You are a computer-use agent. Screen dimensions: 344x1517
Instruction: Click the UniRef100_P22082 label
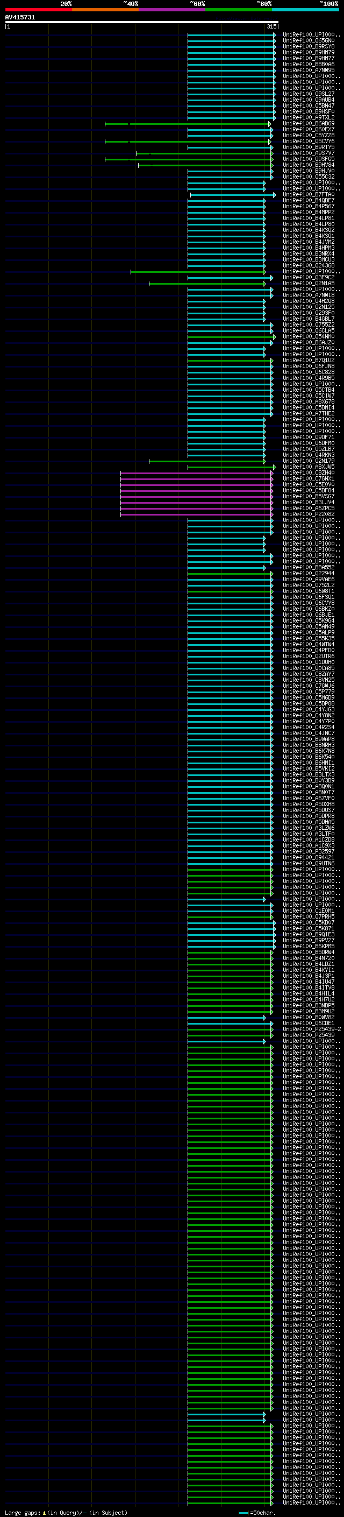point(309,513)
